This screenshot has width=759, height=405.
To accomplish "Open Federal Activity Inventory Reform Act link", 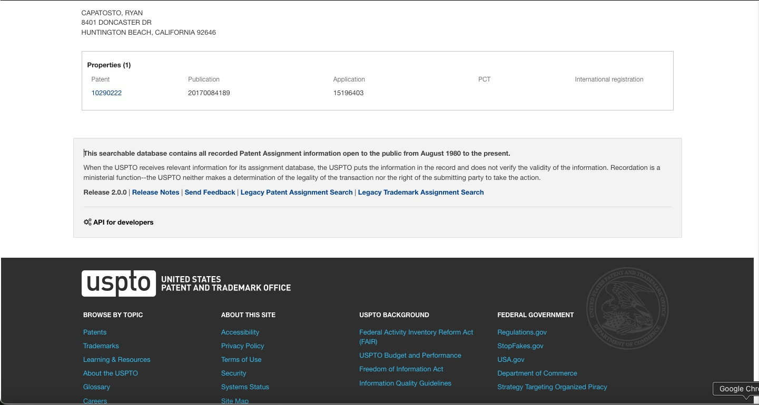I will [x=416, y=332].
